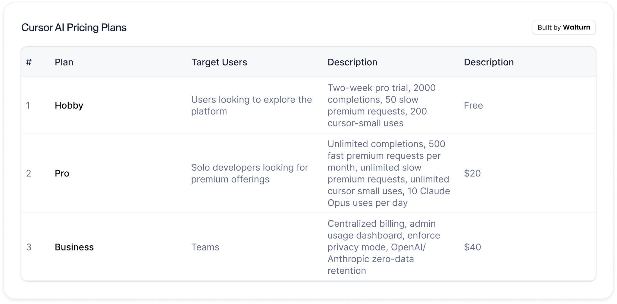Click the Centralized billing description text
This screenshot has height=304, width=617.
(384, 247)
